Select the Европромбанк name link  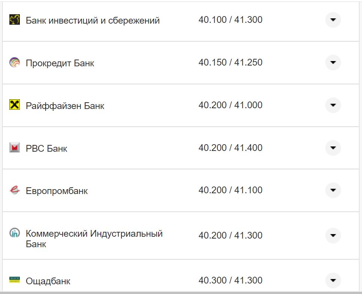(x=56, y=191)
